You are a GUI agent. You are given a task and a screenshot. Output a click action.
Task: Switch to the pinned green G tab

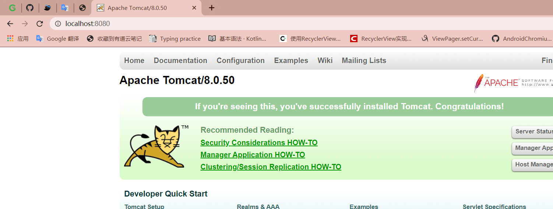(x=13, y=8)
